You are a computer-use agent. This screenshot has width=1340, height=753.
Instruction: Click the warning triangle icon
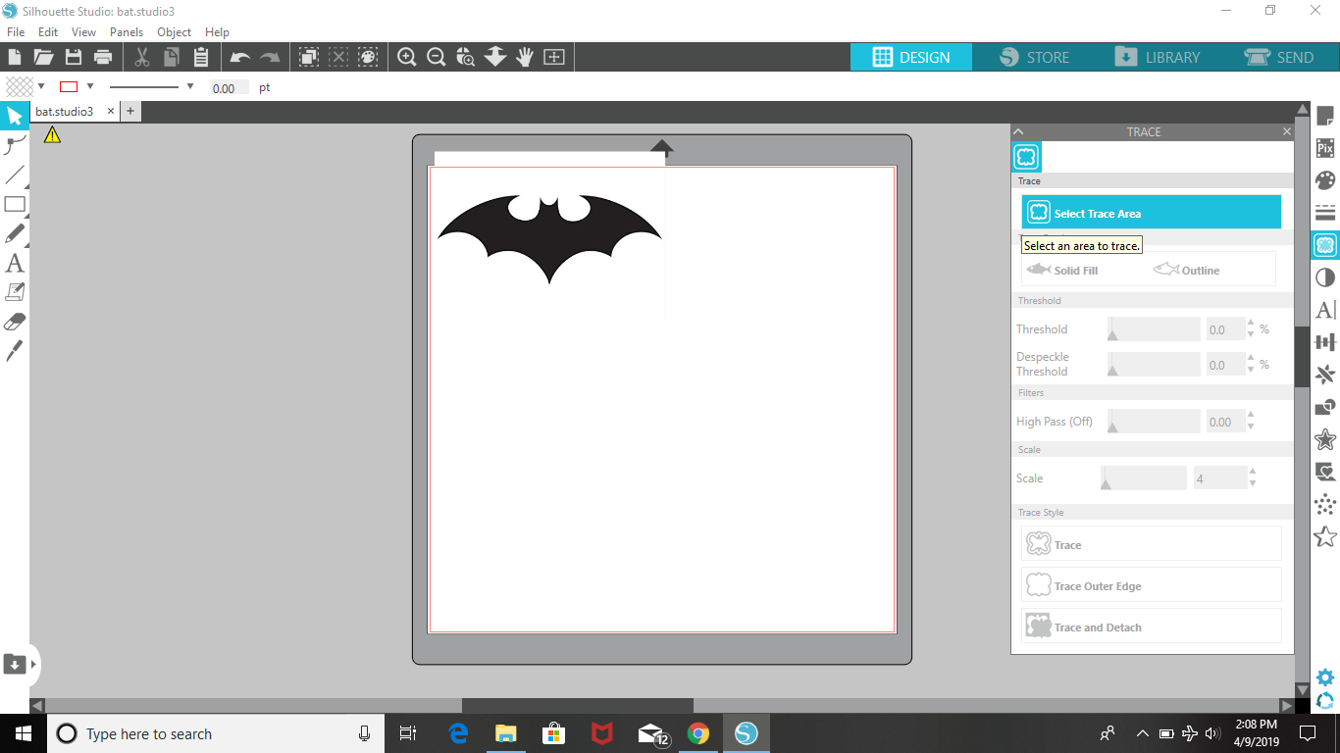[52, 135]
